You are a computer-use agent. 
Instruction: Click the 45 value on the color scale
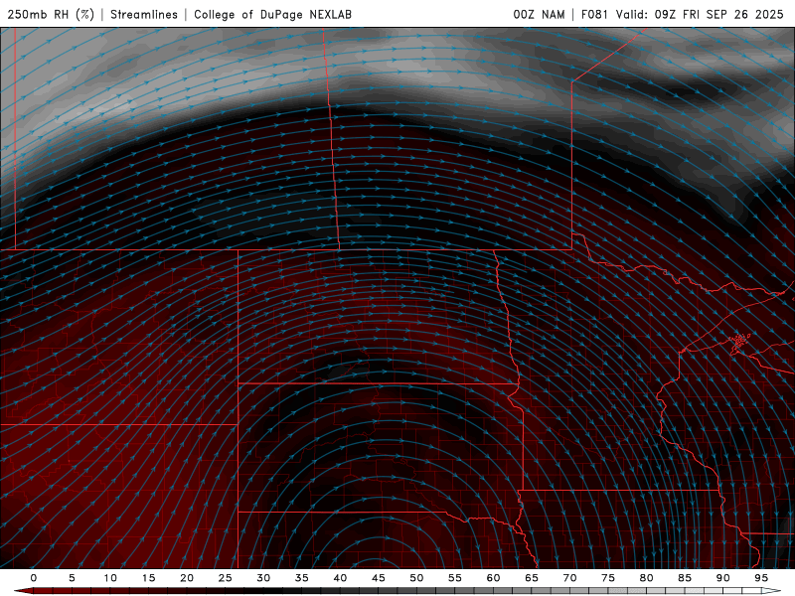(x=378, y=578)
